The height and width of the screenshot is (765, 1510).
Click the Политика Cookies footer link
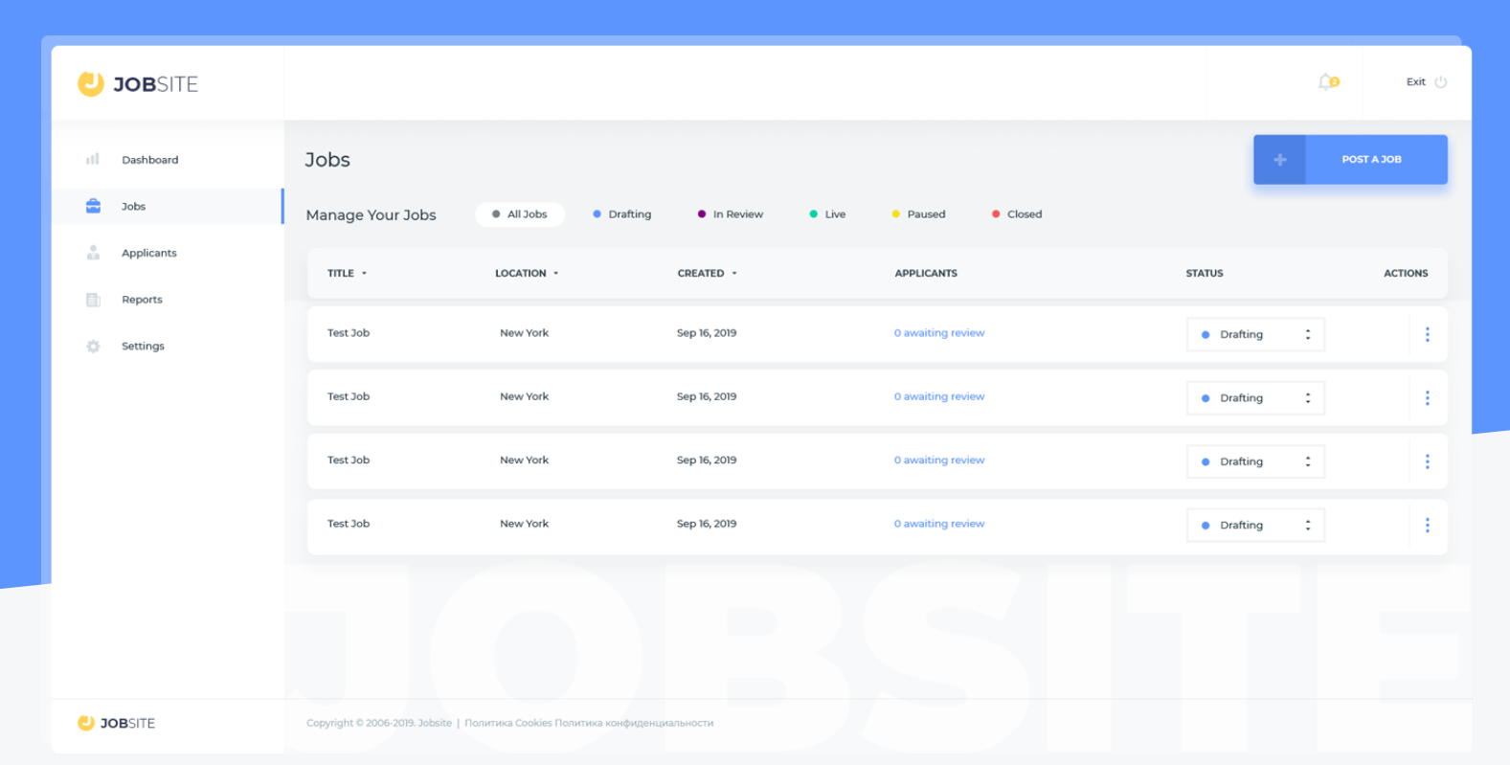508,723
